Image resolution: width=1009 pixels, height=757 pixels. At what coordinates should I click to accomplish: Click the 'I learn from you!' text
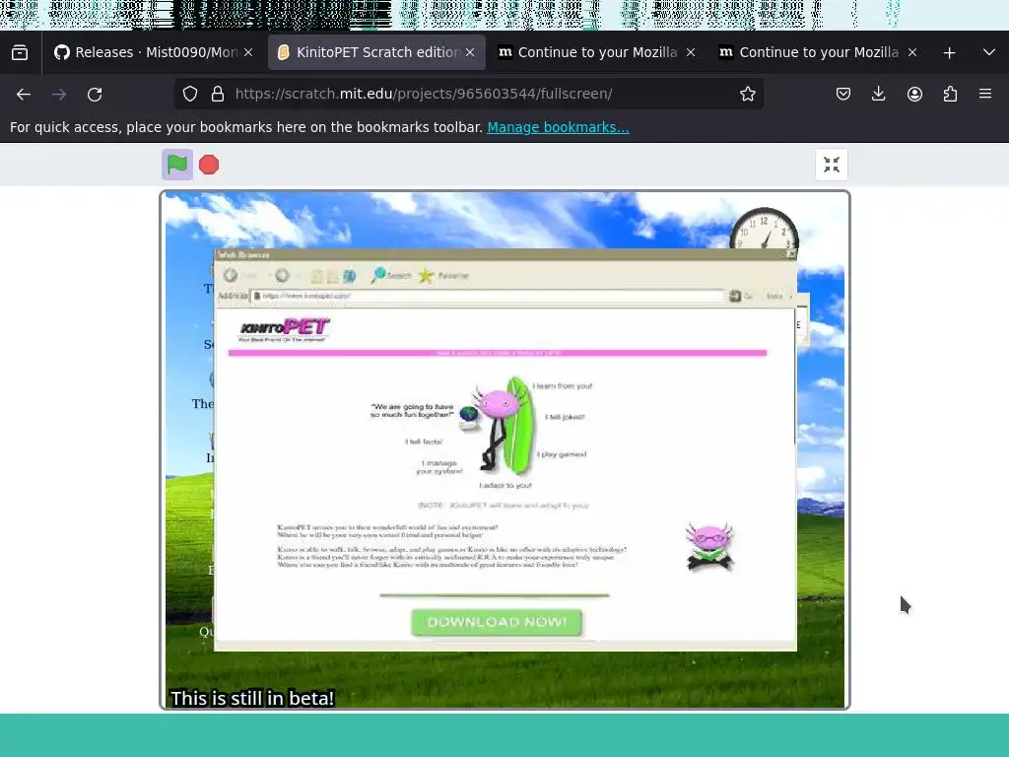pos(563,386)
